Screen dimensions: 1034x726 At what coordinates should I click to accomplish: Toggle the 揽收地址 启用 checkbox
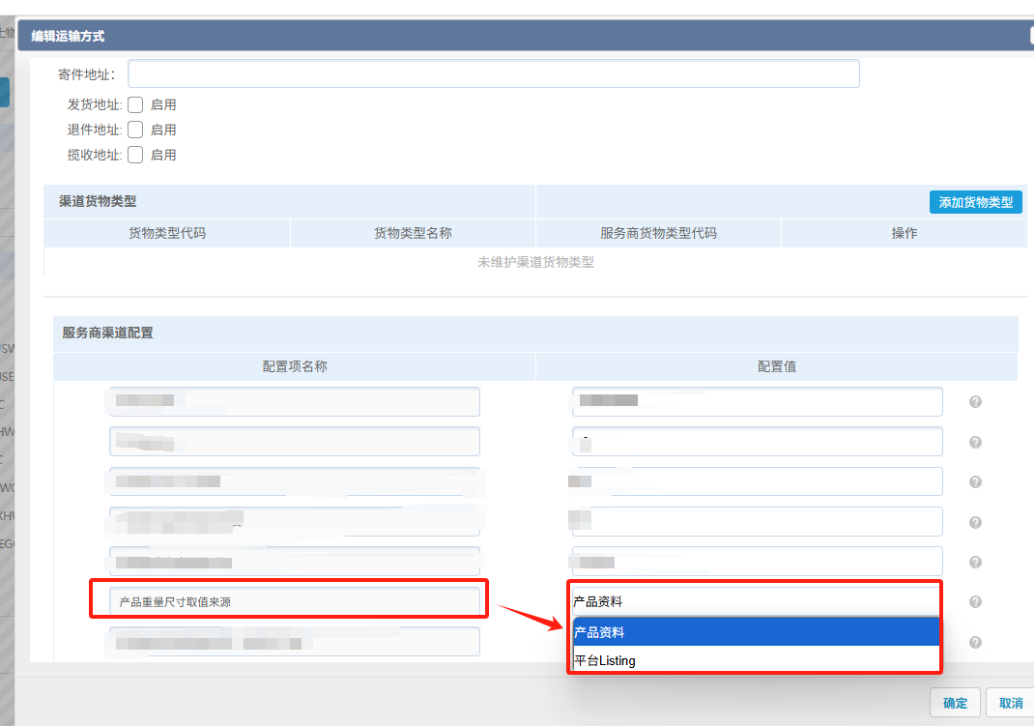[135, 155]
